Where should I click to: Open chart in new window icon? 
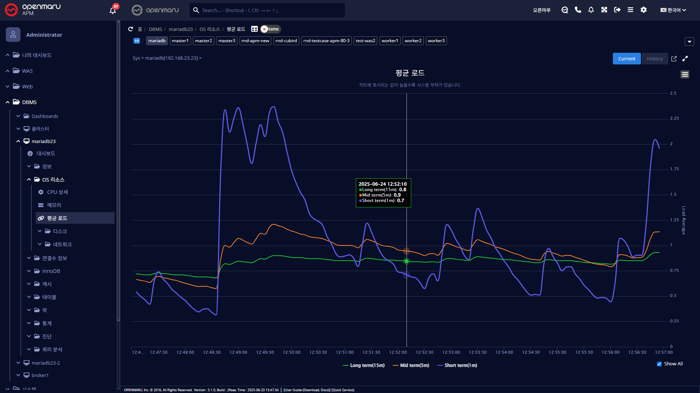[x=674, y=59]
